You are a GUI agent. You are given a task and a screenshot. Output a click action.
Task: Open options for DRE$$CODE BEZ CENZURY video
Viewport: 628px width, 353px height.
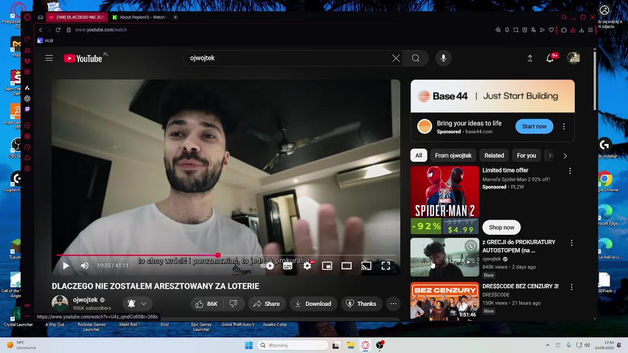coord(572,287)
